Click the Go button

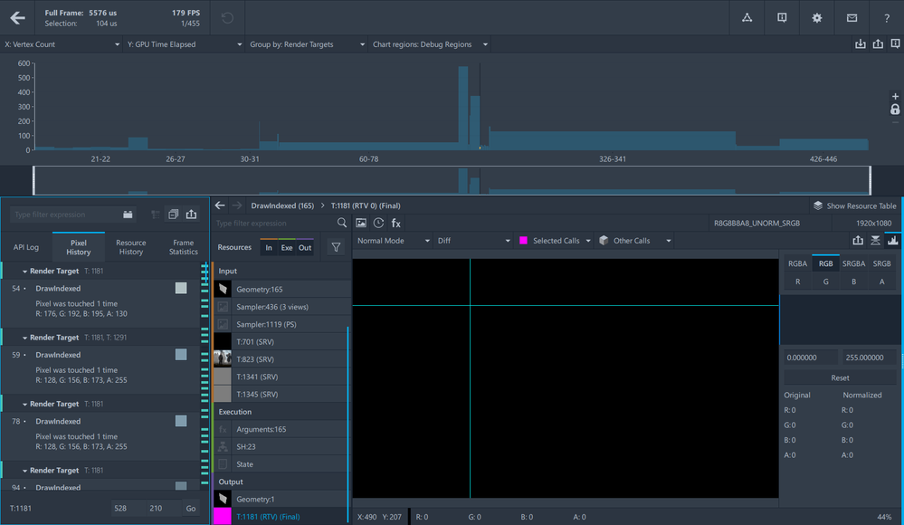pyautogui.click(x=190, y=509)
